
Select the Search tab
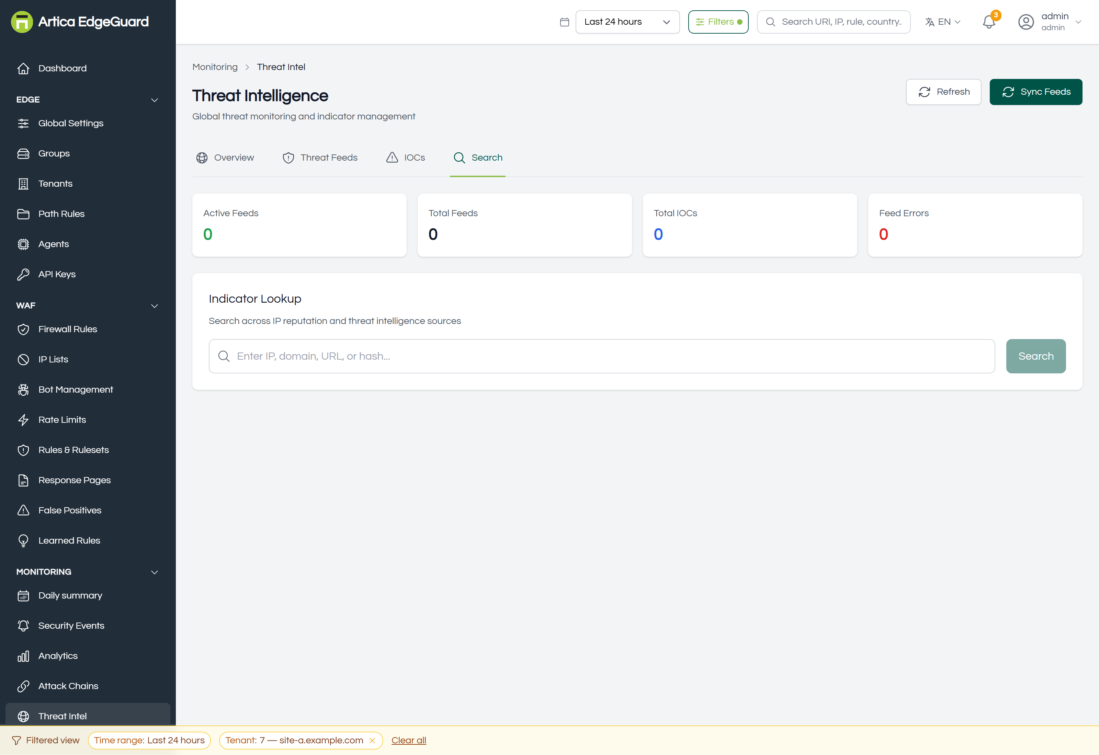[478, 158]
